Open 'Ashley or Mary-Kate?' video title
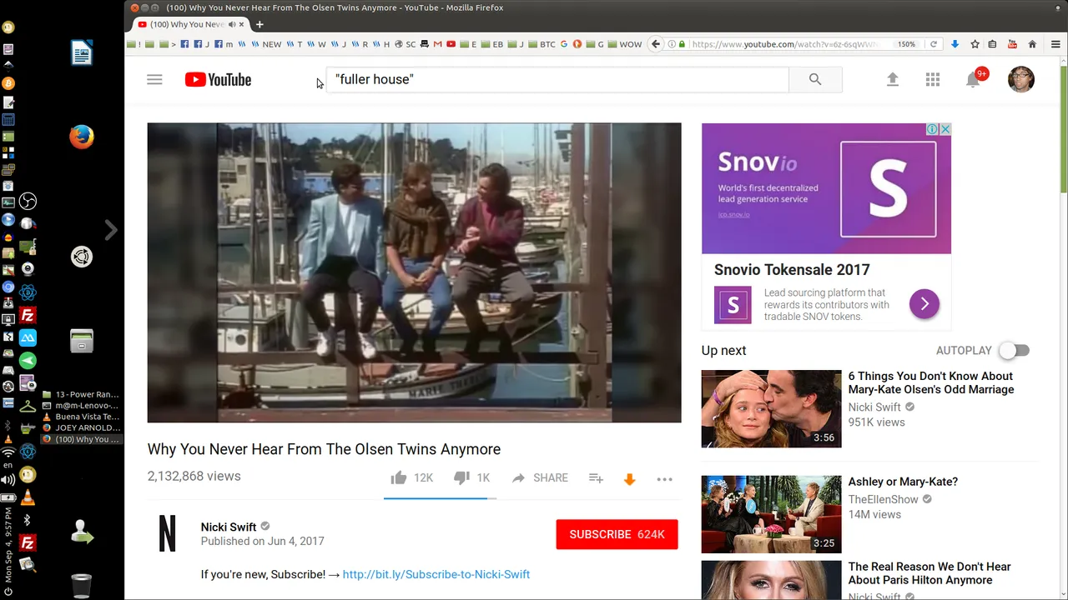The image size is (1068, 600). (903, 482)
